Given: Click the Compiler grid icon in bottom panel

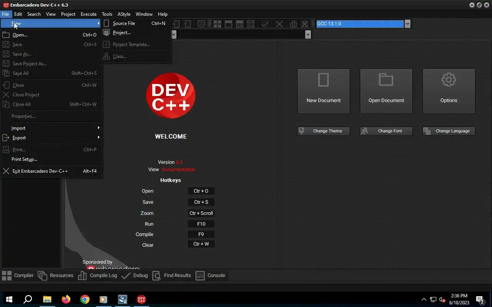Looking at the screenshot, I should [7, 275].
